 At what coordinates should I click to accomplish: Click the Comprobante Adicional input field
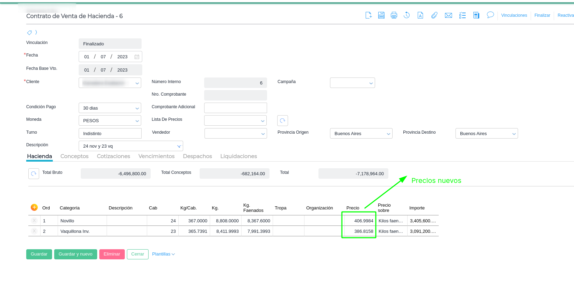point(235,108)
